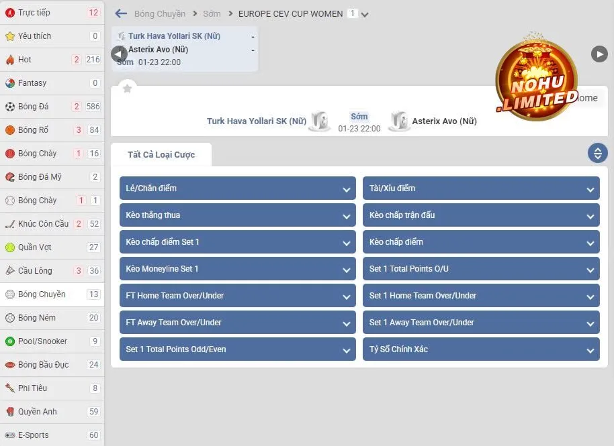The width and height of the screenshot is (614, 446).
Task: Click Turk Hava Yollari SK (Nữ) in match card
Action: pyautogui.click(x=174, y=36)
